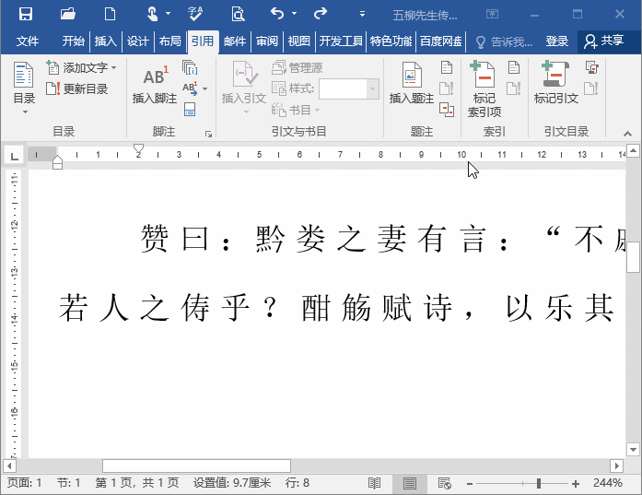The width and height of the screenshot is (642, 495).
Task: Click the horizontal scrollbar thumb
Action: [195, 466]
